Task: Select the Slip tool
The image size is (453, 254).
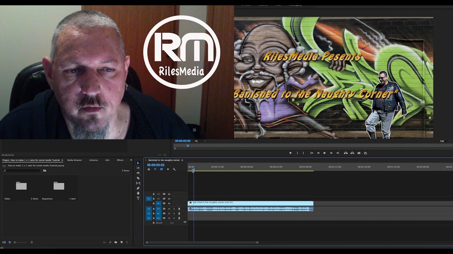Action: pyautogui.click(x=138, y=183)
